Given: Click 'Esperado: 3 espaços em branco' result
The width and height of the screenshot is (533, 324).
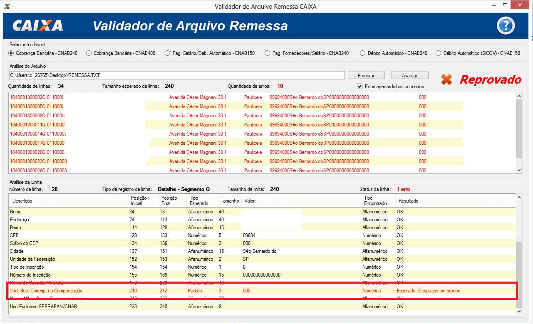Looking at the screenshot, I should 428,291.
